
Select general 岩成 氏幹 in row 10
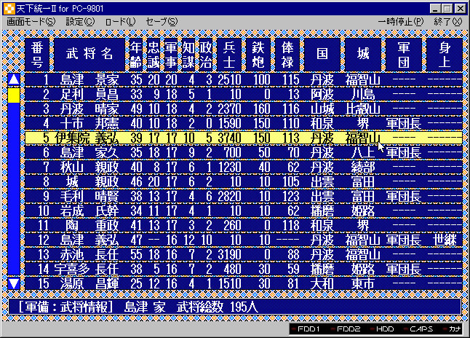click(x=244, y=211)
